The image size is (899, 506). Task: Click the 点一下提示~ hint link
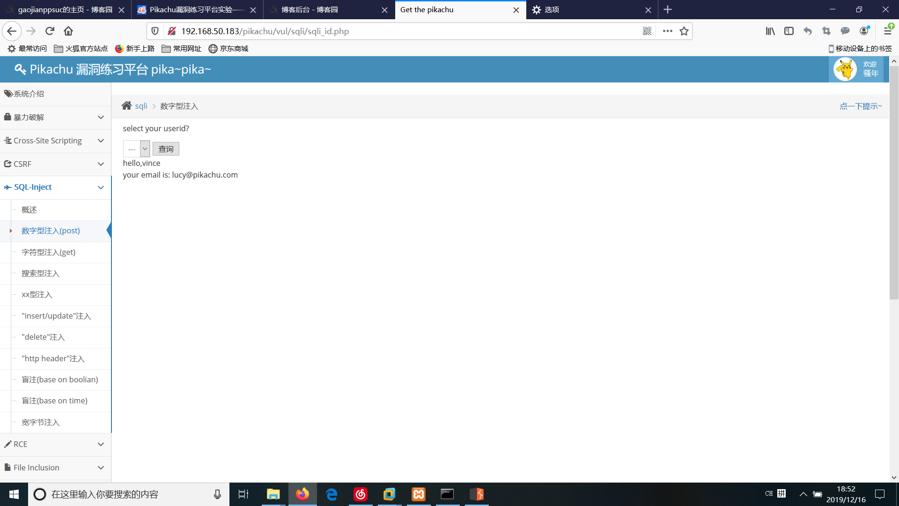860,106
